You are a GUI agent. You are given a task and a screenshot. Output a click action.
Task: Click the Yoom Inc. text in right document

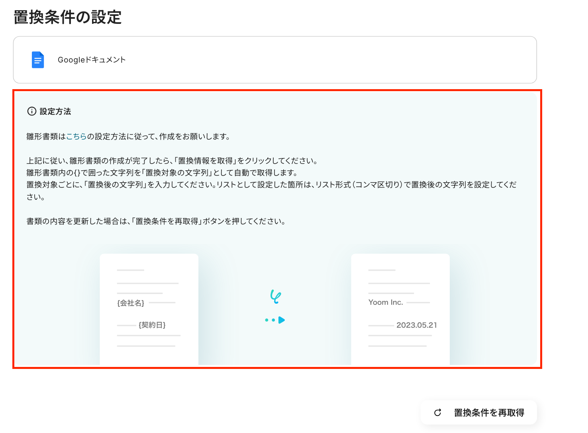pos(386,302)
